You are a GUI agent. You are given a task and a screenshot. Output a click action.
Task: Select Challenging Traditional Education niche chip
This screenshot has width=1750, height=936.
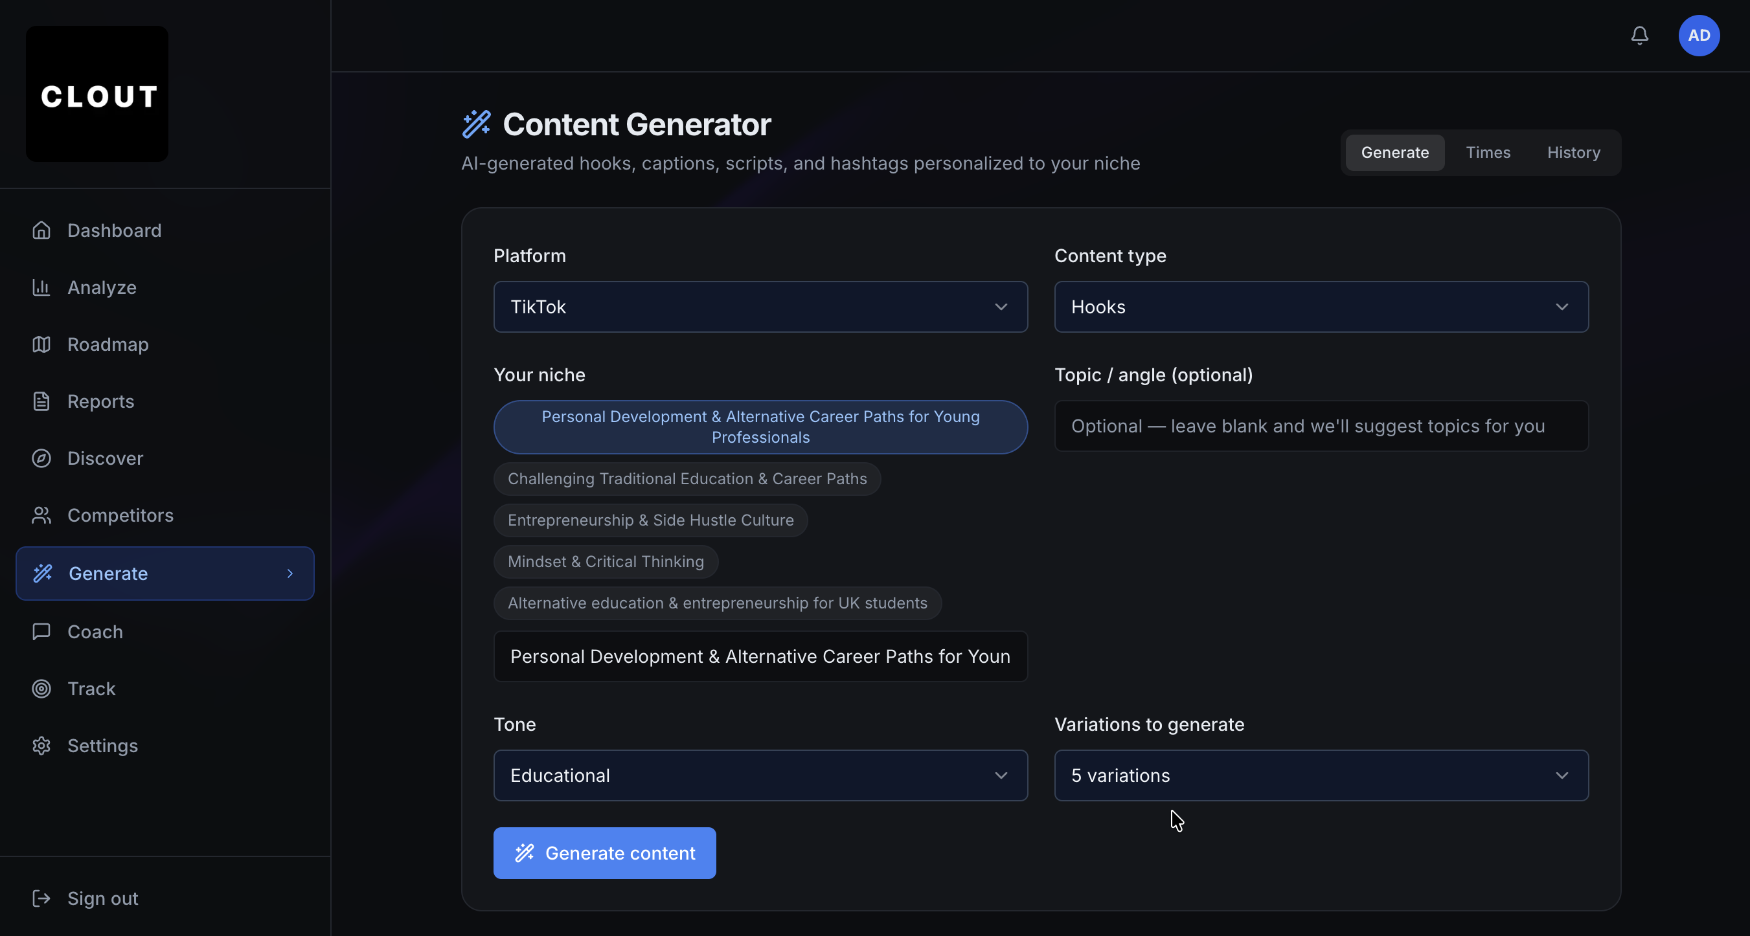pyautogui.click(x=687, y=478)
